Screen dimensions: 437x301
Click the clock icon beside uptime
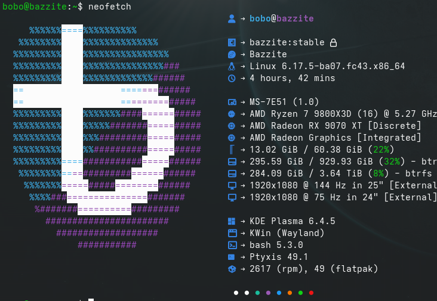point(232,79)
